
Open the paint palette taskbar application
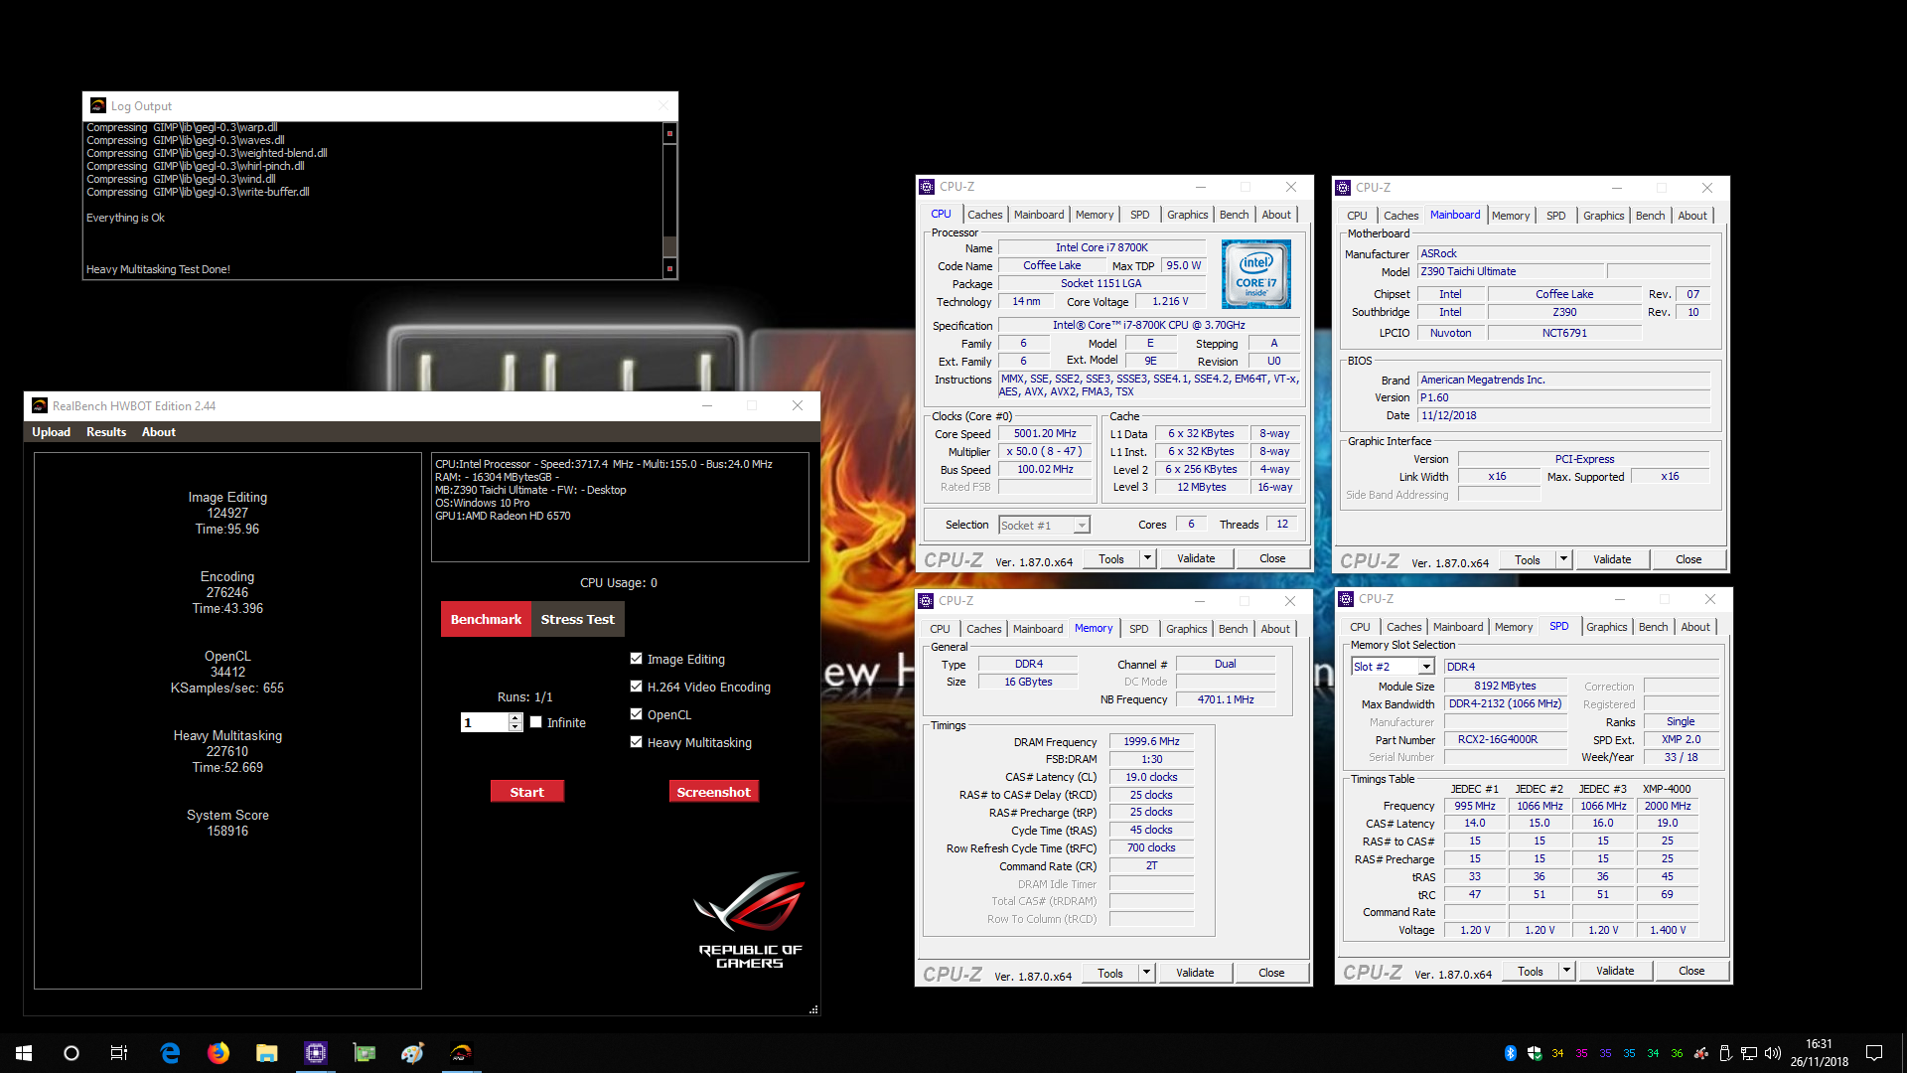click(x=413, y=1053)
